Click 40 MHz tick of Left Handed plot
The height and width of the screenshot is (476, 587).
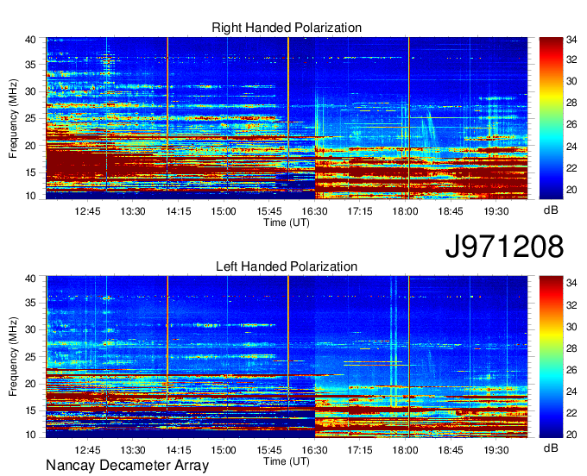point(30,279)
